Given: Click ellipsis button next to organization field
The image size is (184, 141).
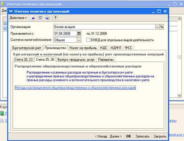Looking at the screenshot, I should point(157,27).
